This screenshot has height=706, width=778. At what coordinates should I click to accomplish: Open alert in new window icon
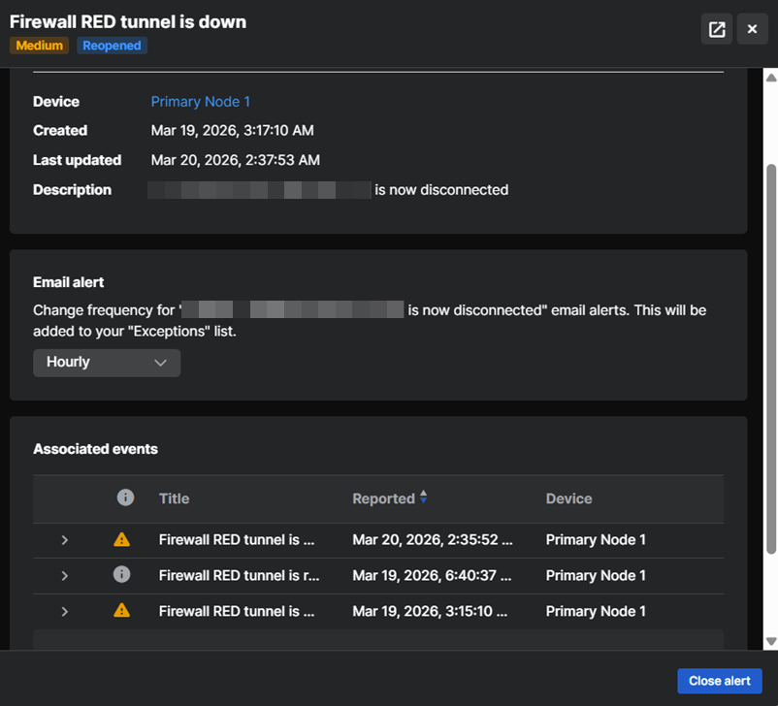(x=717, y=29)
